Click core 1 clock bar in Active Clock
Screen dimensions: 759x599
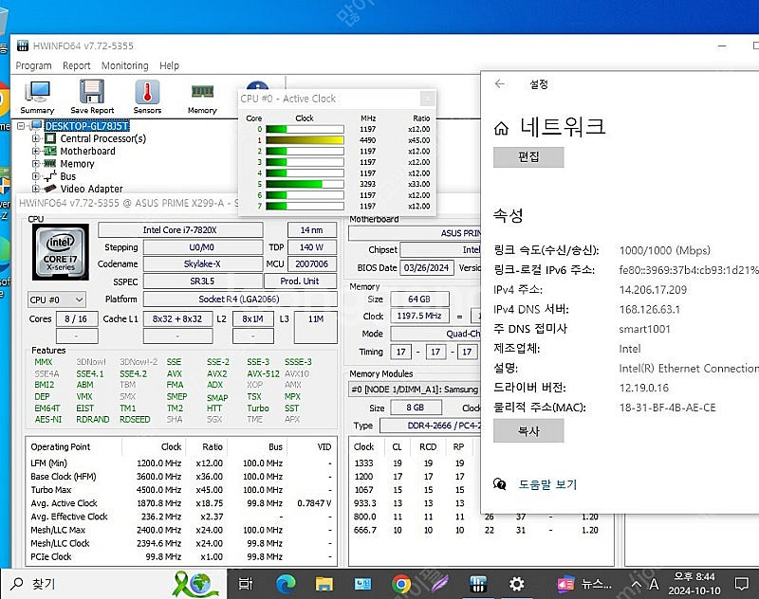(x=305, y=140)
